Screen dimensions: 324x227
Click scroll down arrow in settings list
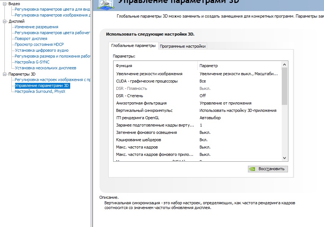(285, 158)
